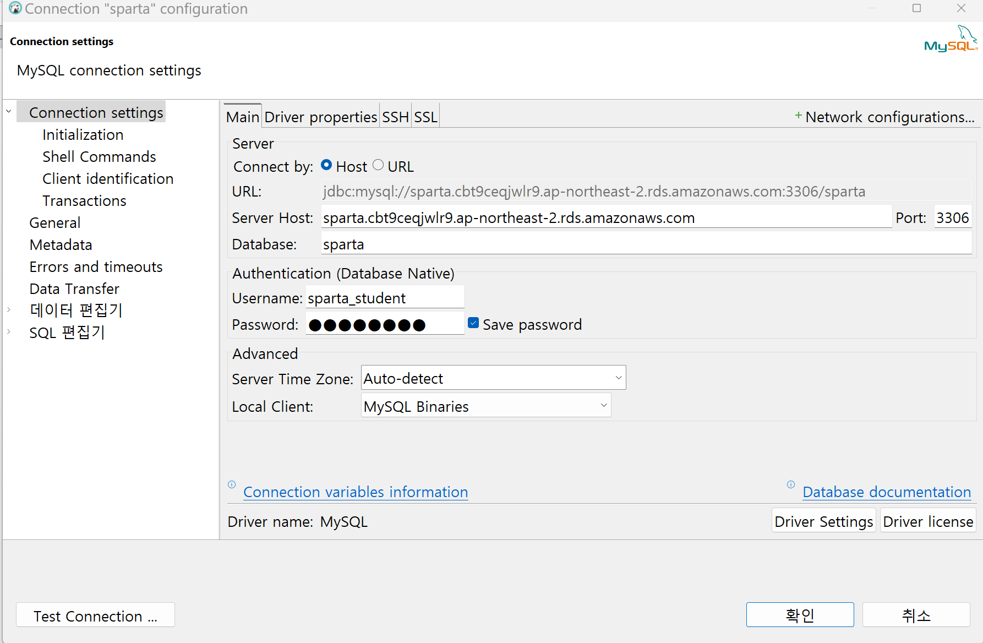The height and width of the screenshot is (643, 983).
Task: Open the SSL tab
Action: 425,117
